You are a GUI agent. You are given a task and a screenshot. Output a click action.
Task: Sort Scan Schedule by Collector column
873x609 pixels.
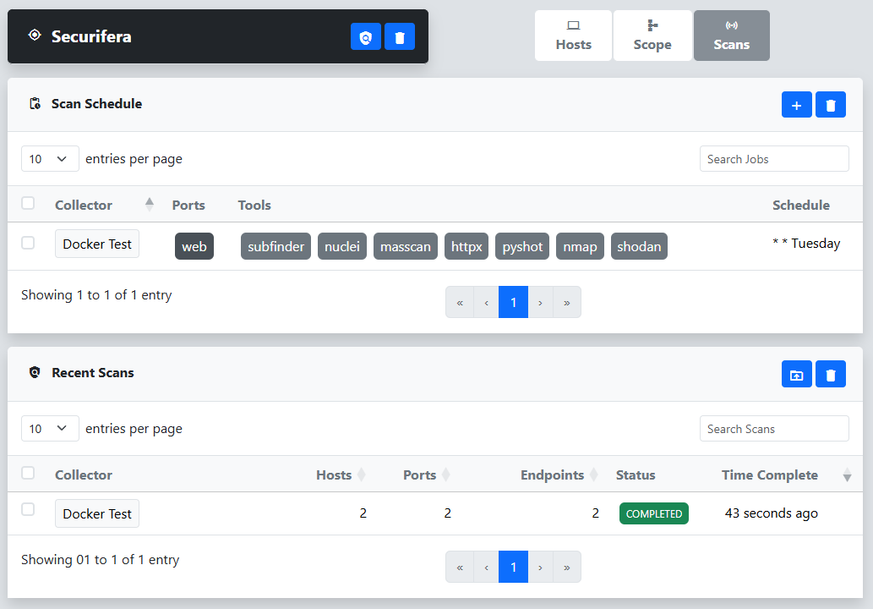pos(150,205)
